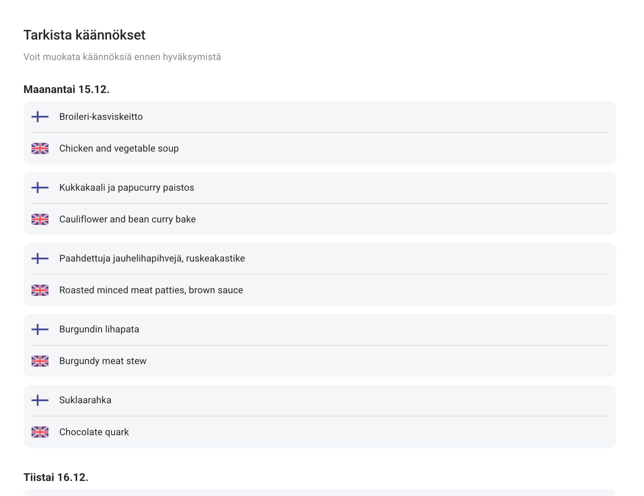Edit the Burgundy meat stew translation
The image size is (644, 496).
[103, 361]
